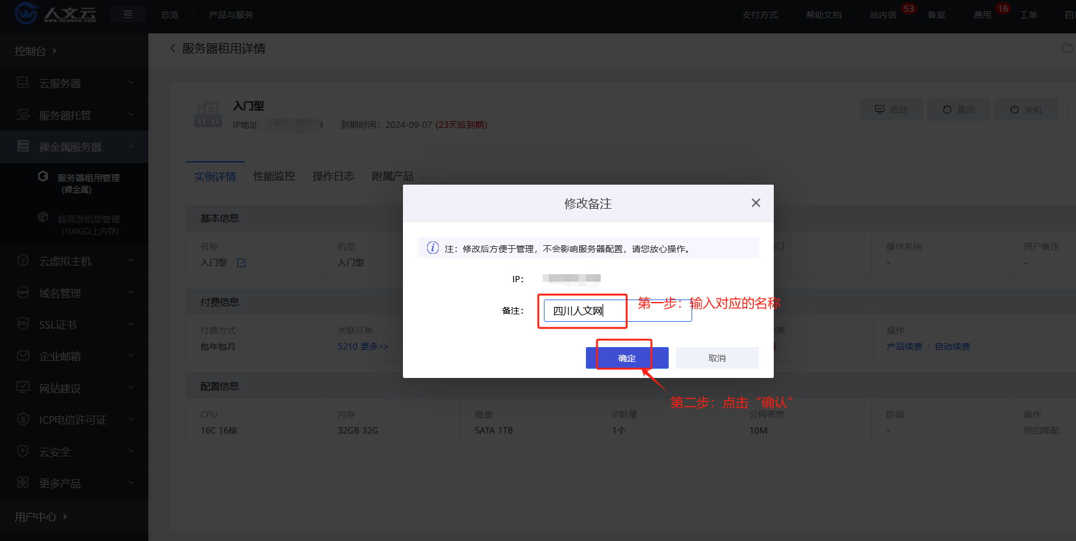Open 费用 in the top bar
This screenshot has width=1076, height=541.
click(982, 15)
